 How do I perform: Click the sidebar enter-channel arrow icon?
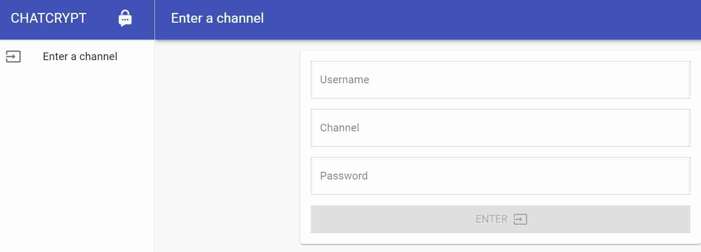pyautogui.click(x=13, y=57)
